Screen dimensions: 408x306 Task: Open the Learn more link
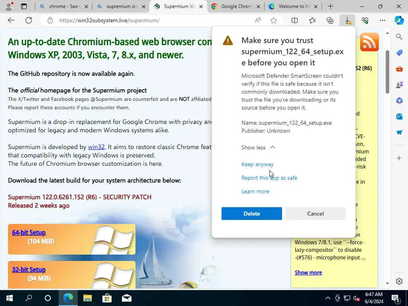pyautogui.click(x=255, y=191)
